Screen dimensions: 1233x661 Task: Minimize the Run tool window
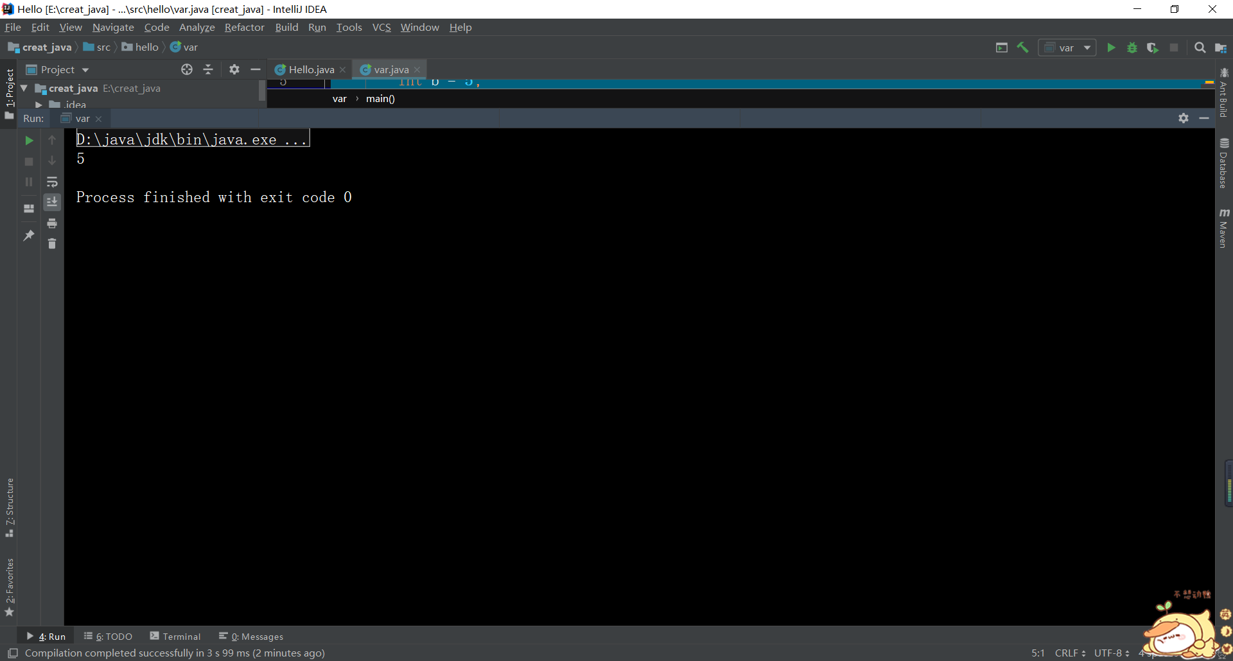(1204, 118)
